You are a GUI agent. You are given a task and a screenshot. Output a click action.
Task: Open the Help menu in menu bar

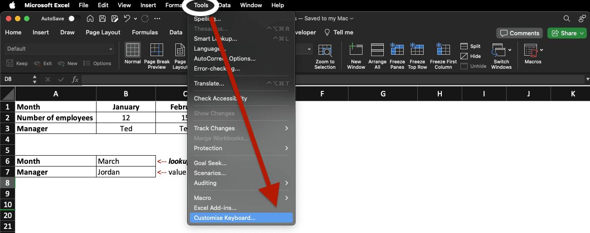pyautogui.click(x=277, y=5)
